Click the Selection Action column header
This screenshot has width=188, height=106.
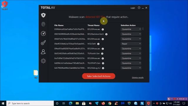128,25
